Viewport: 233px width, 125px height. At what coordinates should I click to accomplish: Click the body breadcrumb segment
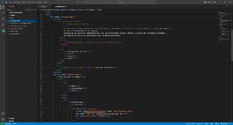coord(64,10)
